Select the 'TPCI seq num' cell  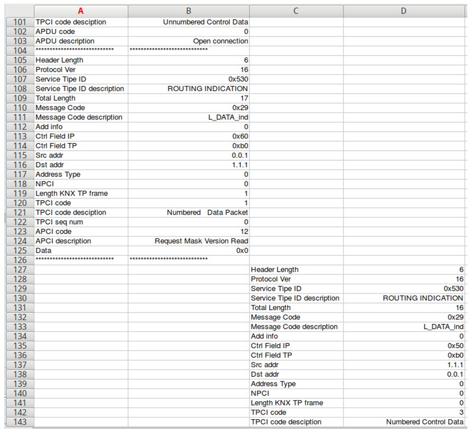pyautogui.click(x=81, y=222)
